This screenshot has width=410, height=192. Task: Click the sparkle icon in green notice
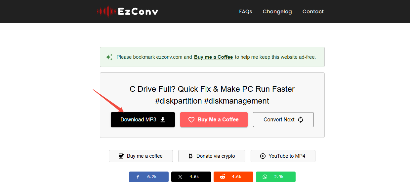pos(109,57)
